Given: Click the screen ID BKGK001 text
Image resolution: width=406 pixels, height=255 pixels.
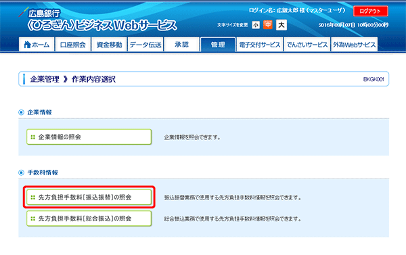Looking at the screenshot, I should tap(374, 79).
